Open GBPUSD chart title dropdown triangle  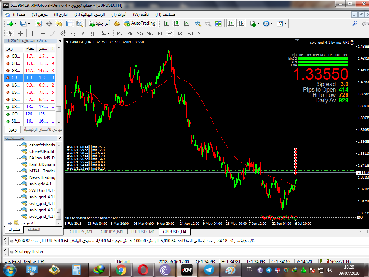point(67,42)
